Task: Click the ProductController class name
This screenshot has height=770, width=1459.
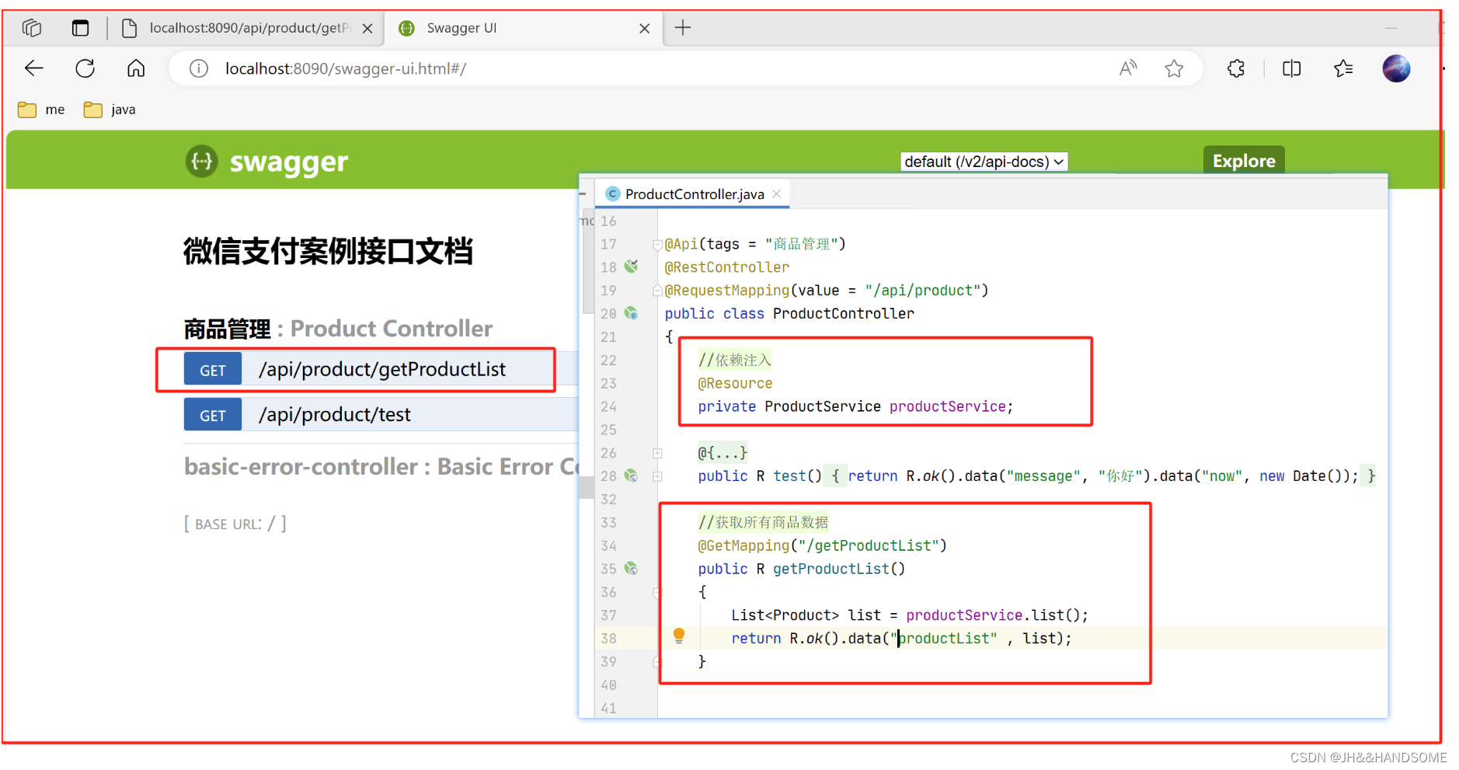Action: pyautogui.click(x=843, y=313)
